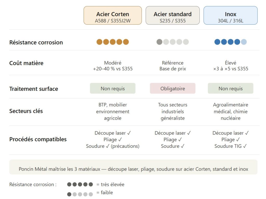Image resolution: width=266 pixels, height=199 pixels.
Task: Click the 'faible' legend dots
Action: (x=80, y=194)
